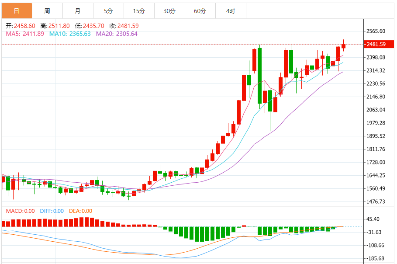Select the 15分 interval tab
The height and width of the screenshot is (264, 397).
pos(139,11)
